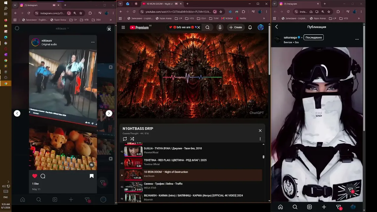Image resolution: width=377 pixels, height=212 pixels.
Task: Open a new tab in the YouTube window
Action: click(187, 4)
